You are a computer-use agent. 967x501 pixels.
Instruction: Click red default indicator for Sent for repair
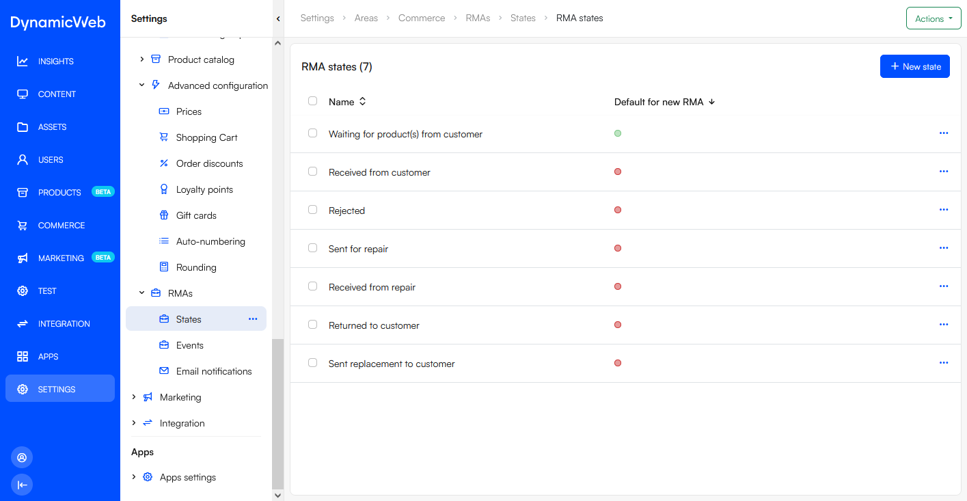click(x=618, y=248)
